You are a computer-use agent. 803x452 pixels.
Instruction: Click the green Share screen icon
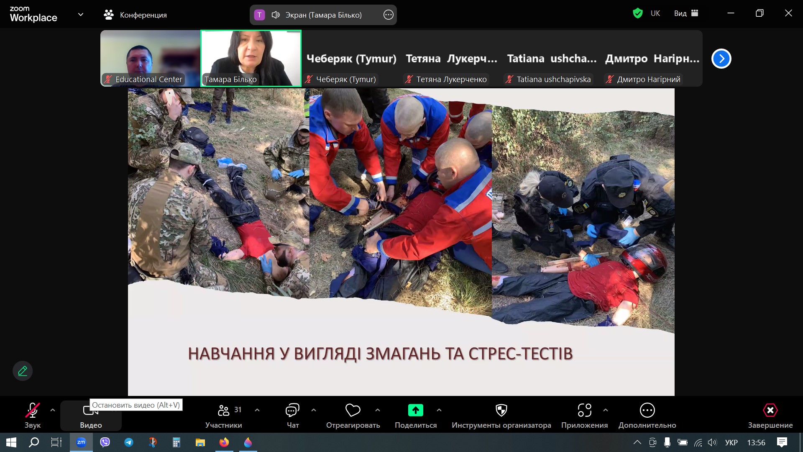pos(415,410)
